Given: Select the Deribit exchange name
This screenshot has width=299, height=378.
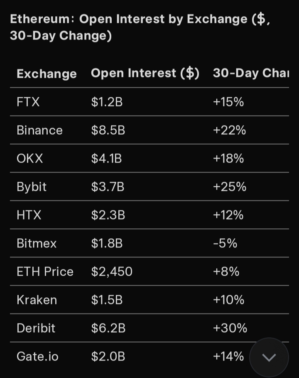Looking at the screenshot, I should (36, 328).
